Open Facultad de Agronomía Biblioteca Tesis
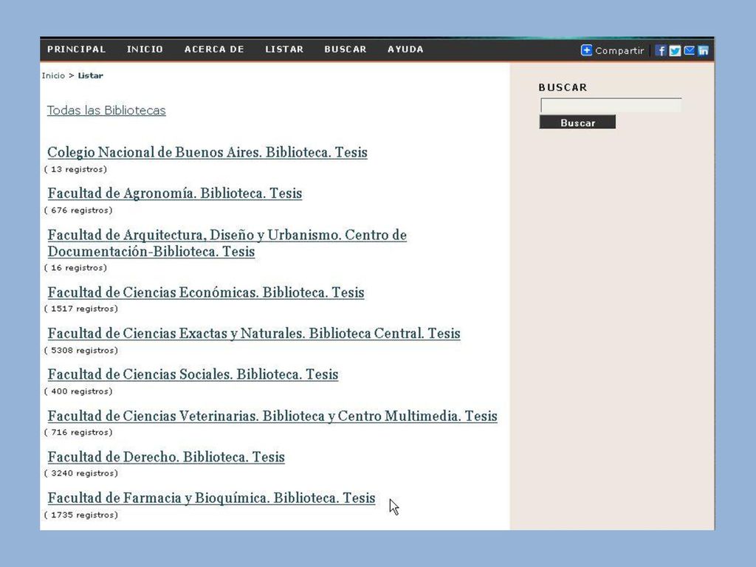 (174, 193)
